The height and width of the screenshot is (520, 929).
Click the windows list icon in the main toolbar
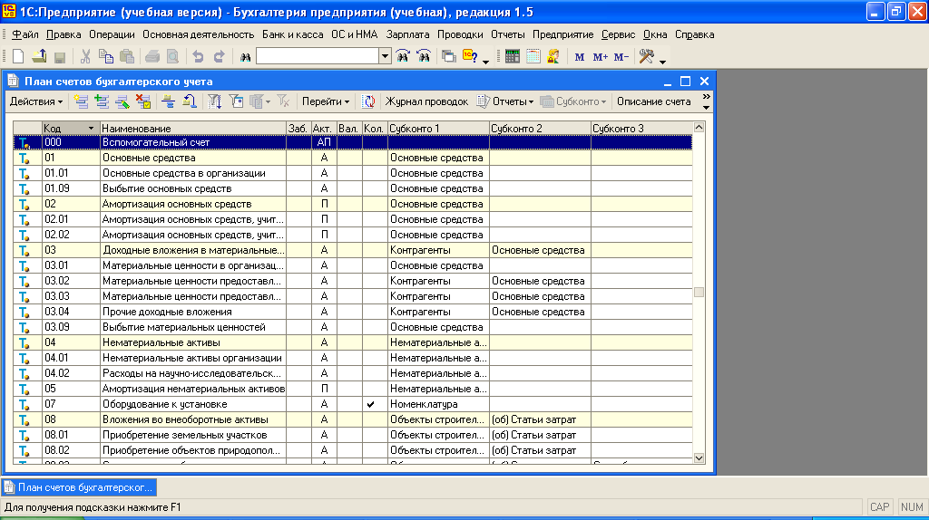tap(448, 56)
